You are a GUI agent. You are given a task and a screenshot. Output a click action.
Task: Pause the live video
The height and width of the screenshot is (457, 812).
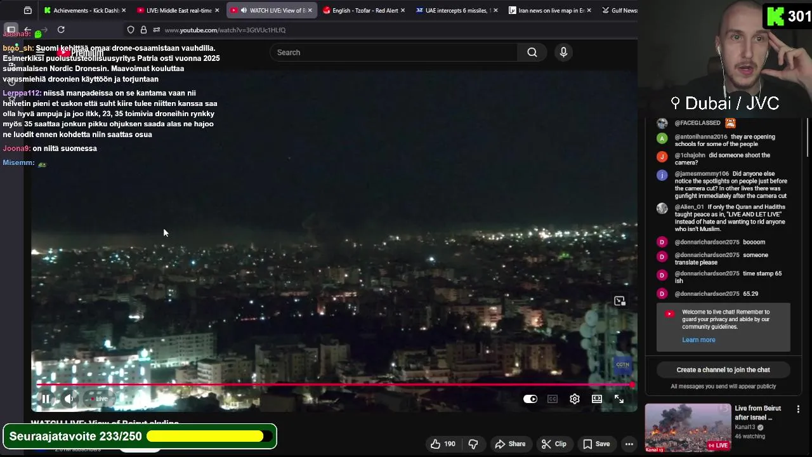pyautogui.click(x=46, y=399)
